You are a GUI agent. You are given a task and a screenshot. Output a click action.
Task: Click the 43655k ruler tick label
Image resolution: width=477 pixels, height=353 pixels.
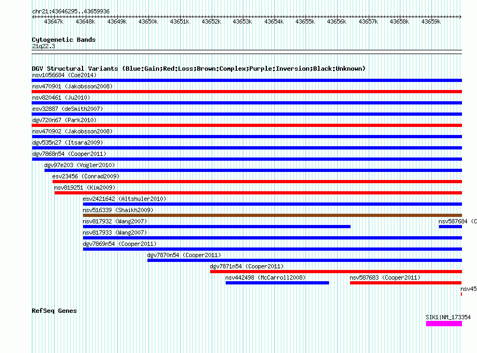(305, 21)
